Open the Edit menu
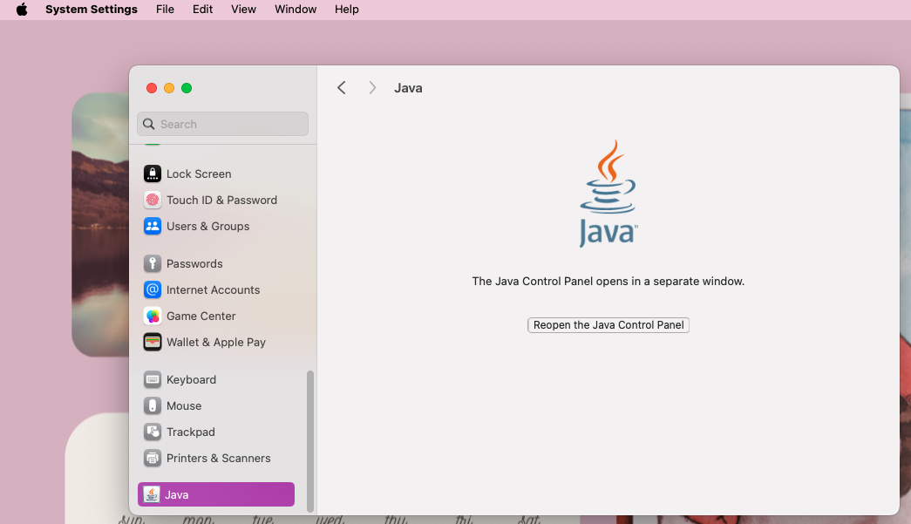 (x=203, y=10)
